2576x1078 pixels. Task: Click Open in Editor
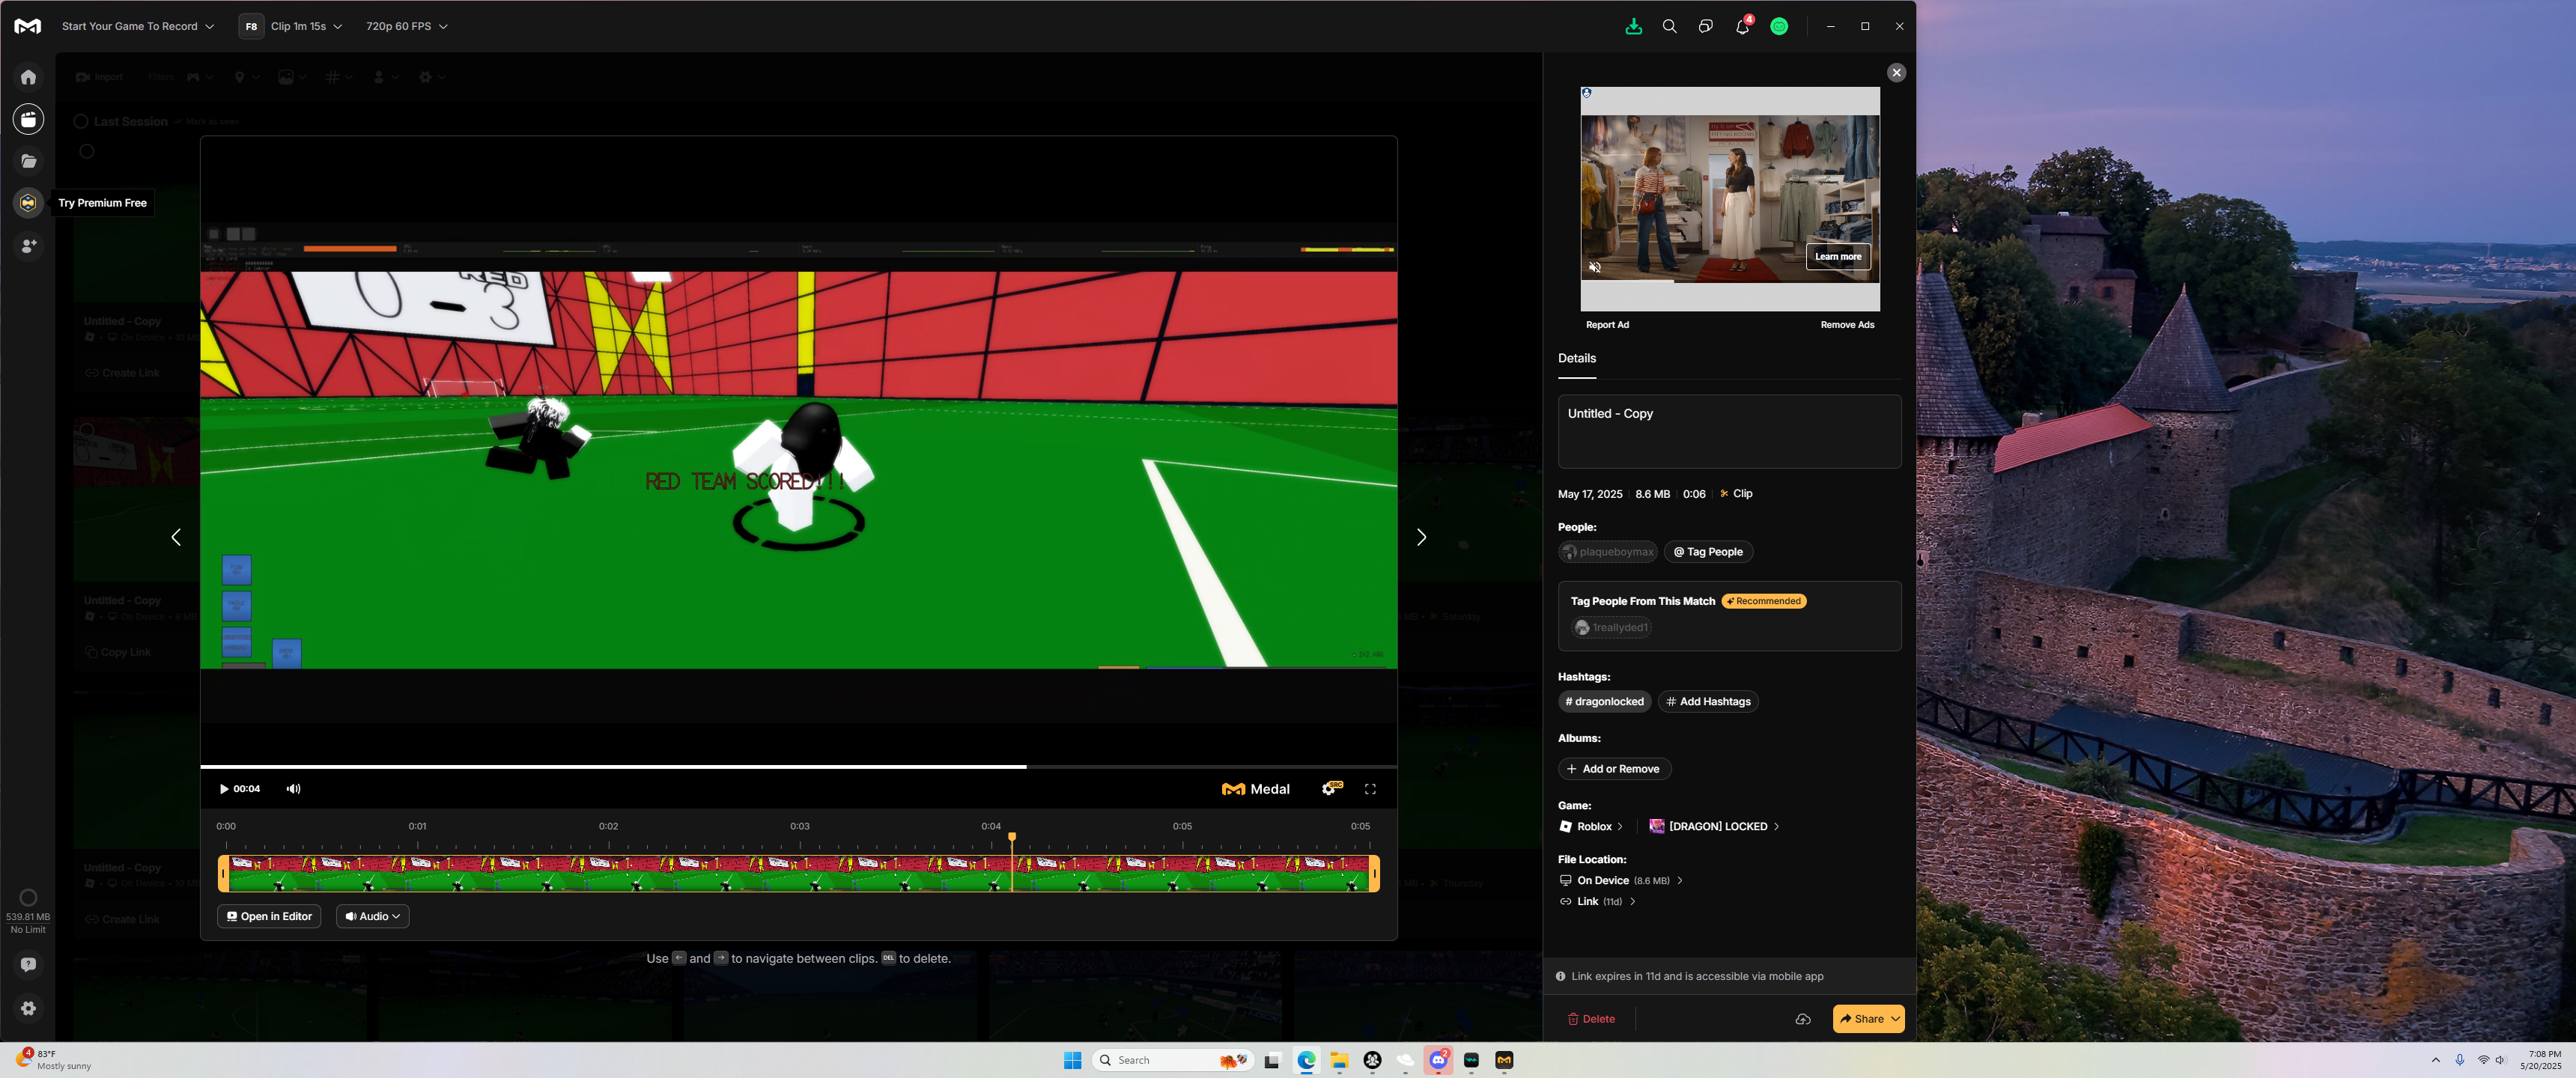pos(269,916)
